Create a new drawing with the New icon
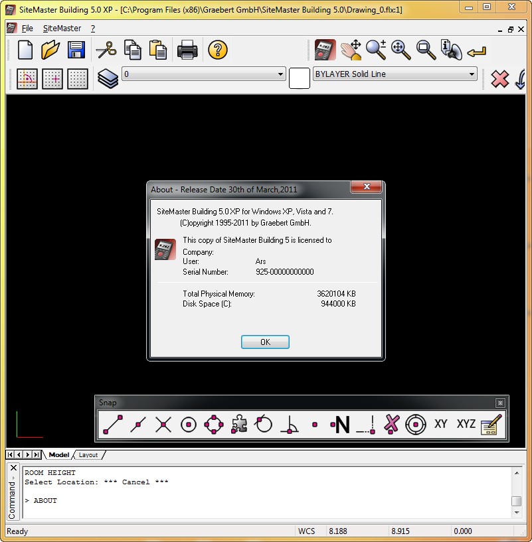The height and width of the screenshot is (542, 532). (x=25, y=50)
